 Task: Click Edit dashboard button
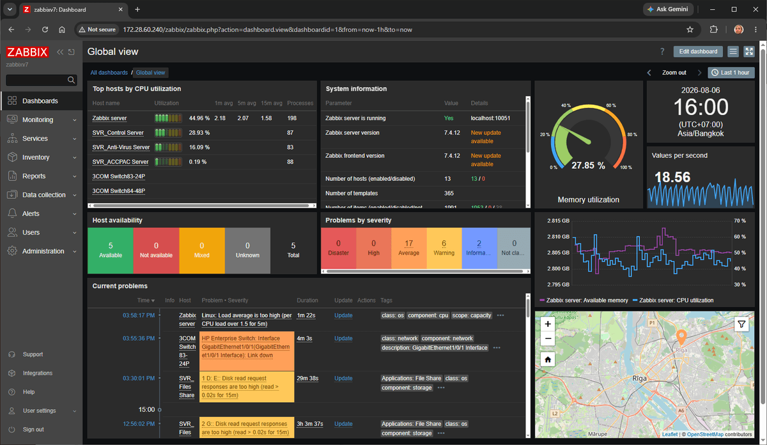pyautogui.click(x=698, y=52)
